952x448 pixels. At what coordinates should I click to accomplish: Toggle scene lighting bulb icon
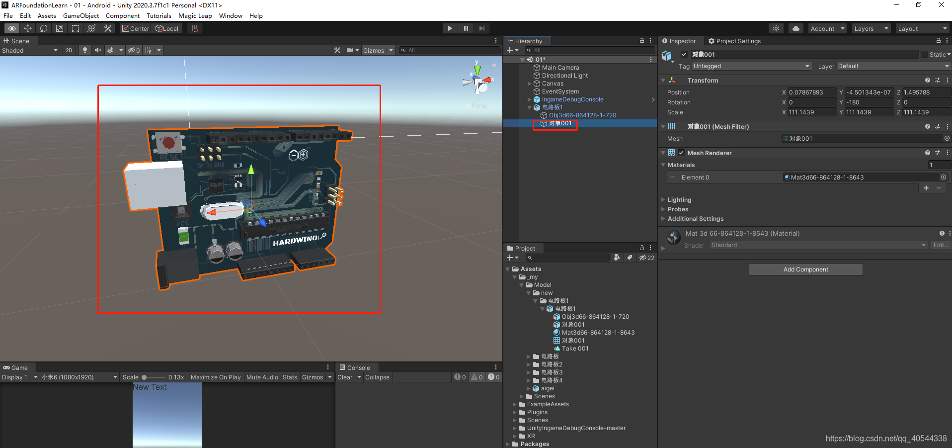tap(85, 50)
